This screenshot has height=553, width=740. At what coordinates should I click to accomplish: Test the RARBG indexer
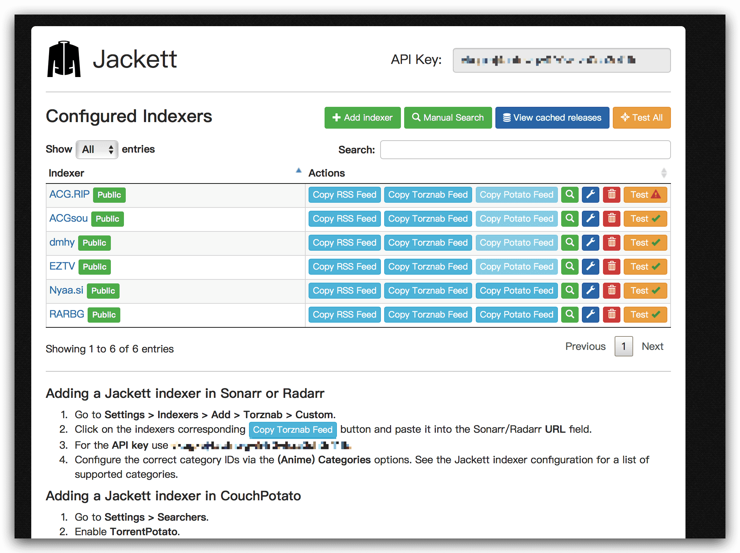[645, 315]
